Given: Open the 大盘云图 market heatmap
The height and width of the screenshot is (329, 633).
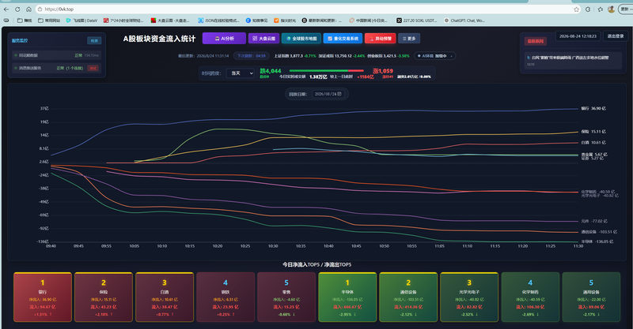Looking at the screenshot, I should [263, 38].
